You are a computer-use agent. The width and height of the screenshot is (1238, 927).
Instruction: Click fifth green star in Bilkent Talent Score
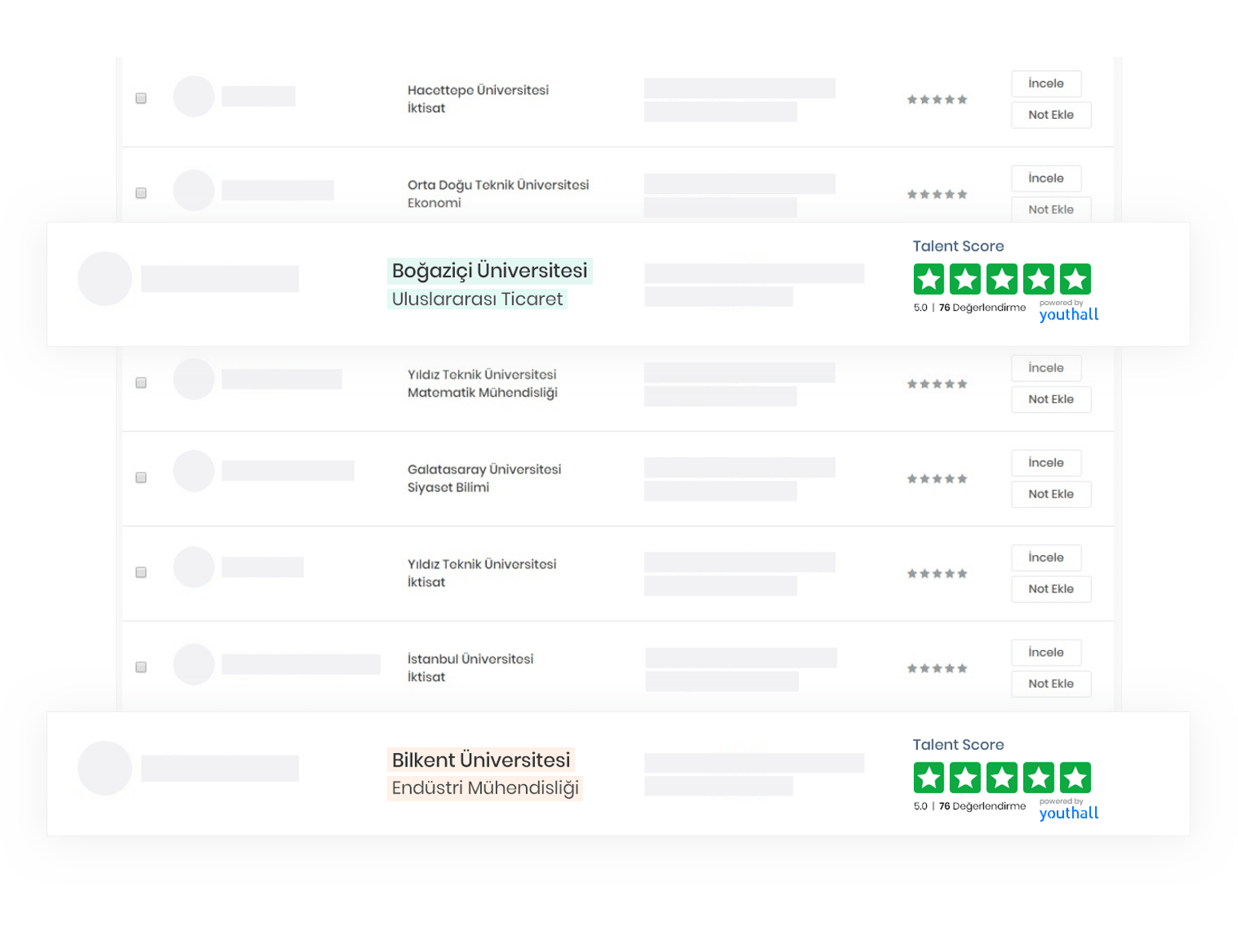coord(1075,778)
